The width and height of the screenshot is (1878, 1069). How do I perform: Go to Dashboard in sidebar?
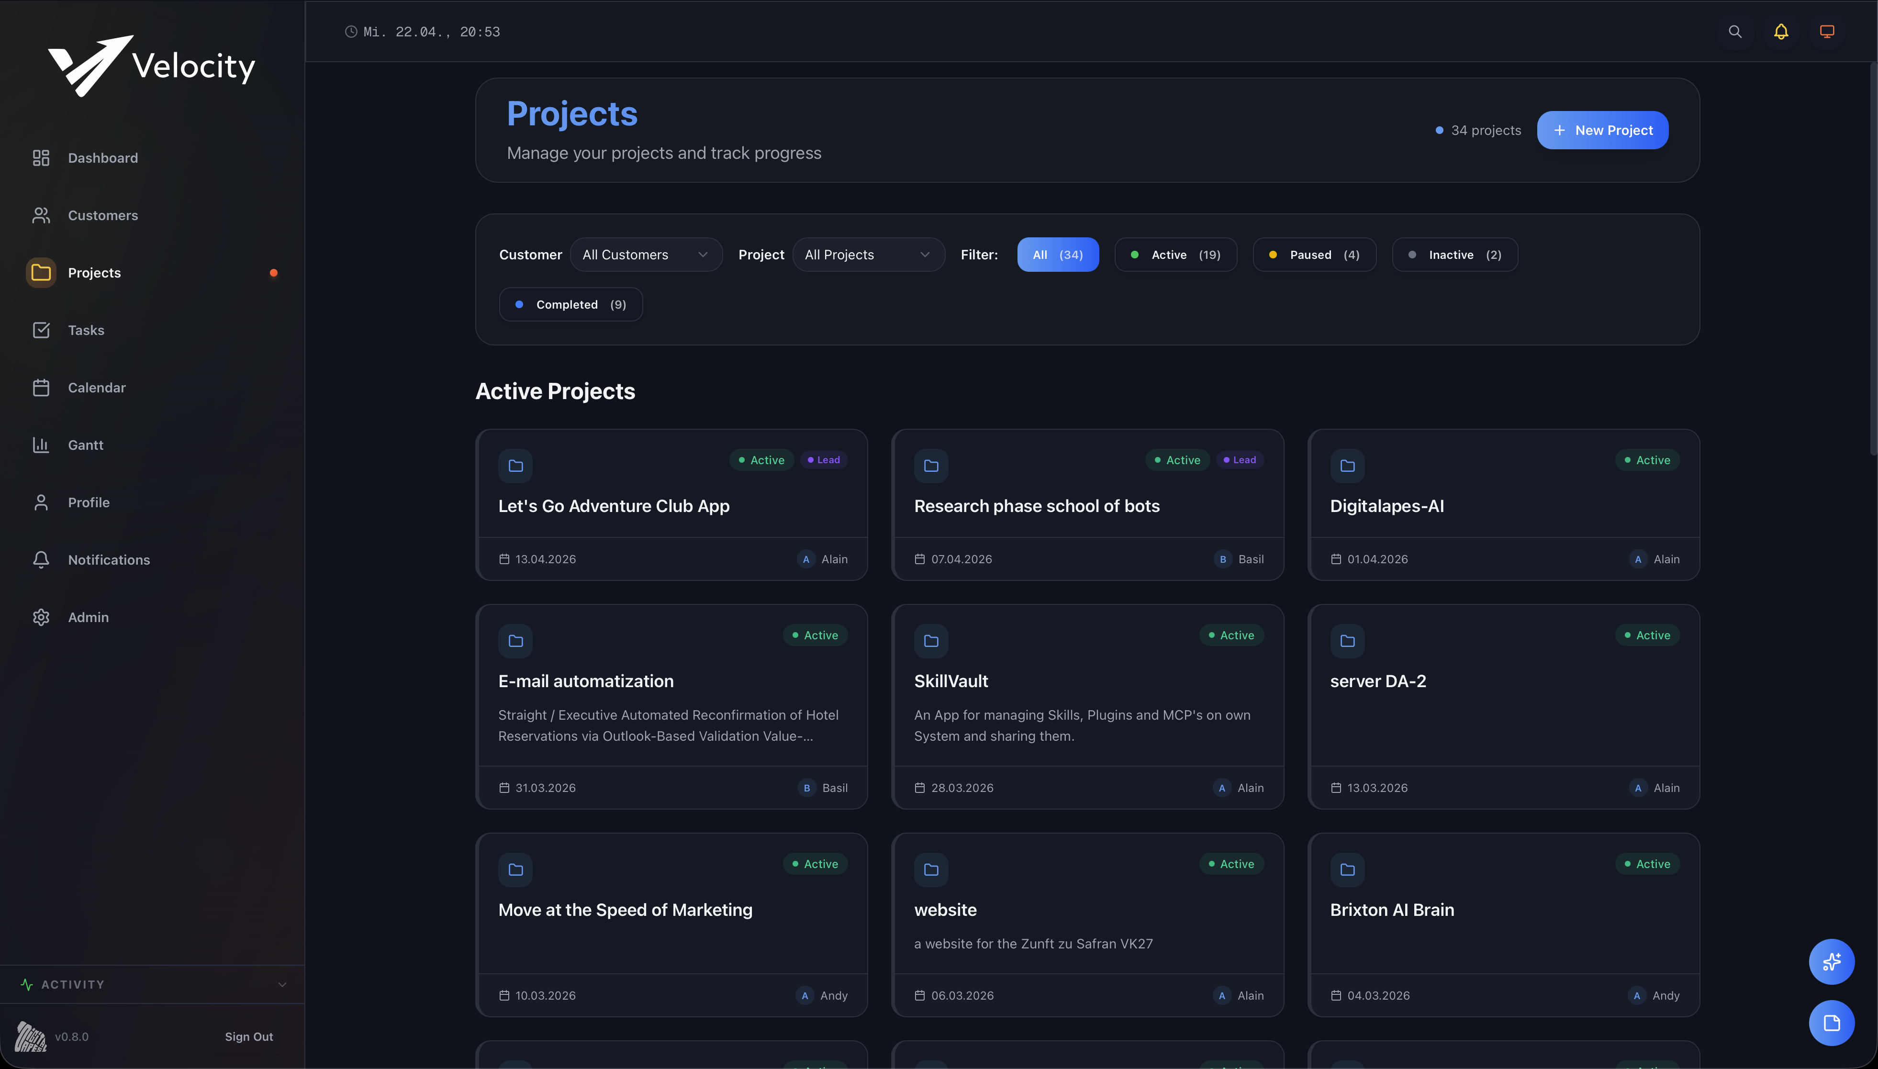click(103, 158)
